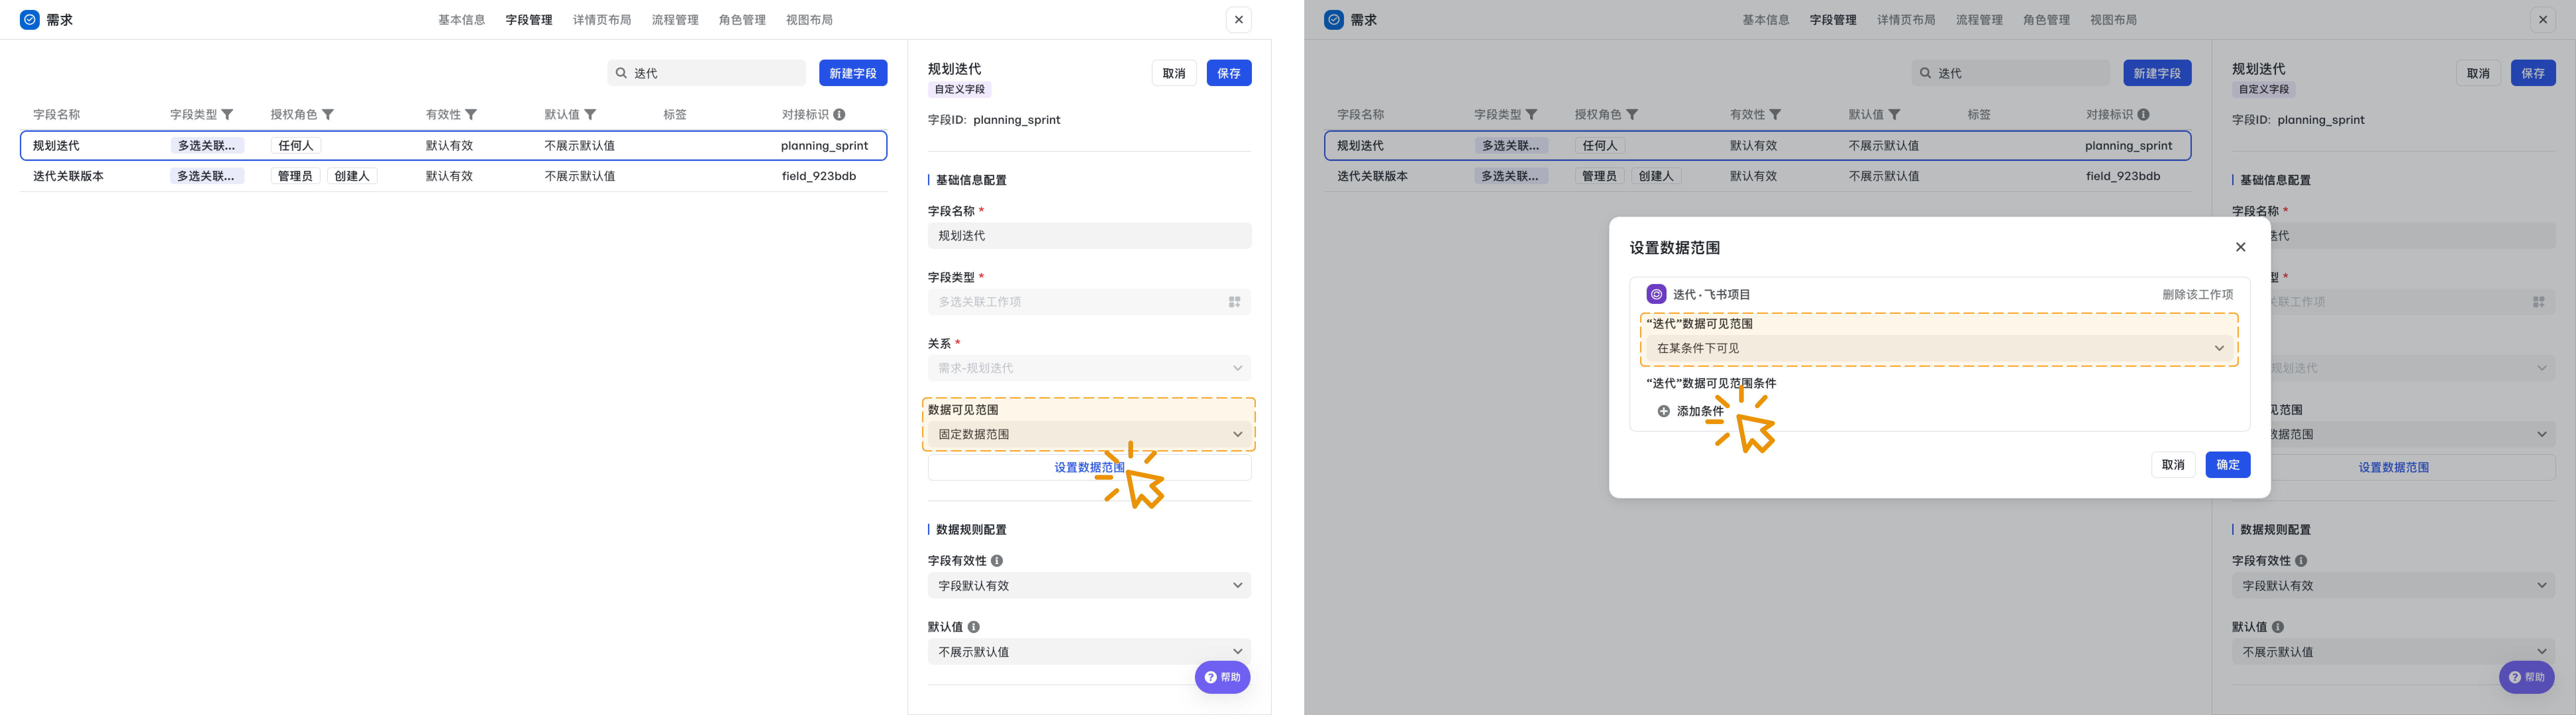The width and height of the screenshot is (2576, 715).
Task: Open 视图布局 tab in the left screenshot
Action: click(x=809, y=20)
